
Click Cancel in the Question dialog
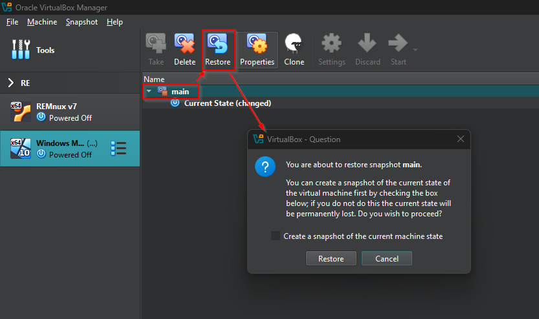tap(387, 259)
